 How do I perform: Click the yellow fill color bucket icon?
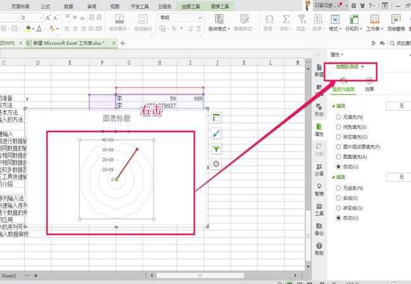pyautogui.click(x=28, y=28)
